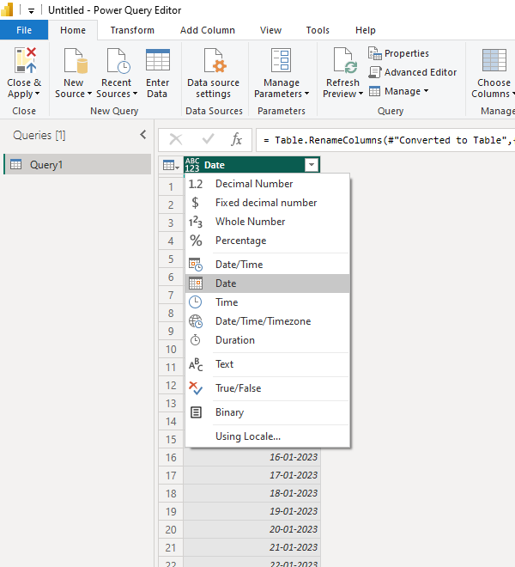Image resolution: width=515 pixels, height=567 pixels.
Task: Switch to the Transform tab
Action: (x=132, y=30)
